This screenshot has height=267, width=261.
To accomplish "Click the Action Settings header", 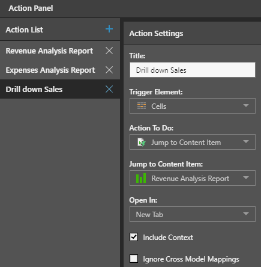I will tap(156, 33).
